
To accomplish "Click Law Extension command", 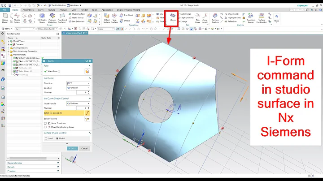I will (x=76, y=22).
